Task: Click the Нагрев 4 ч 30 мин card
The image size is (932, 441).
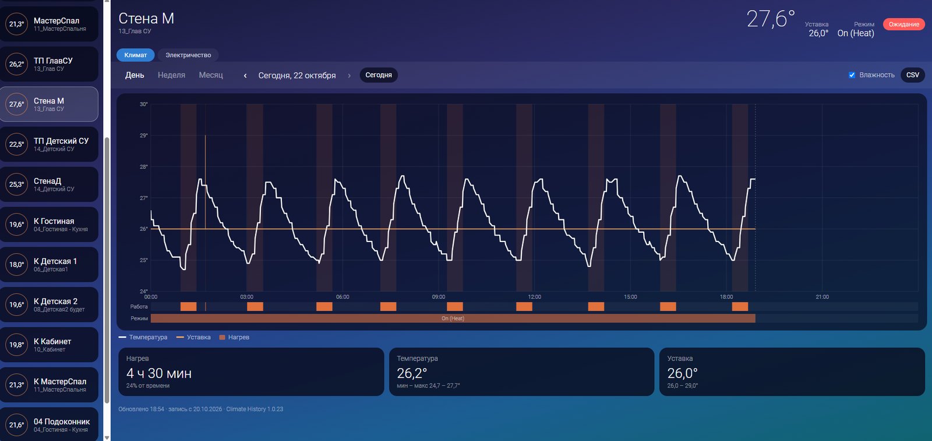Action: [x=251, y=372]
